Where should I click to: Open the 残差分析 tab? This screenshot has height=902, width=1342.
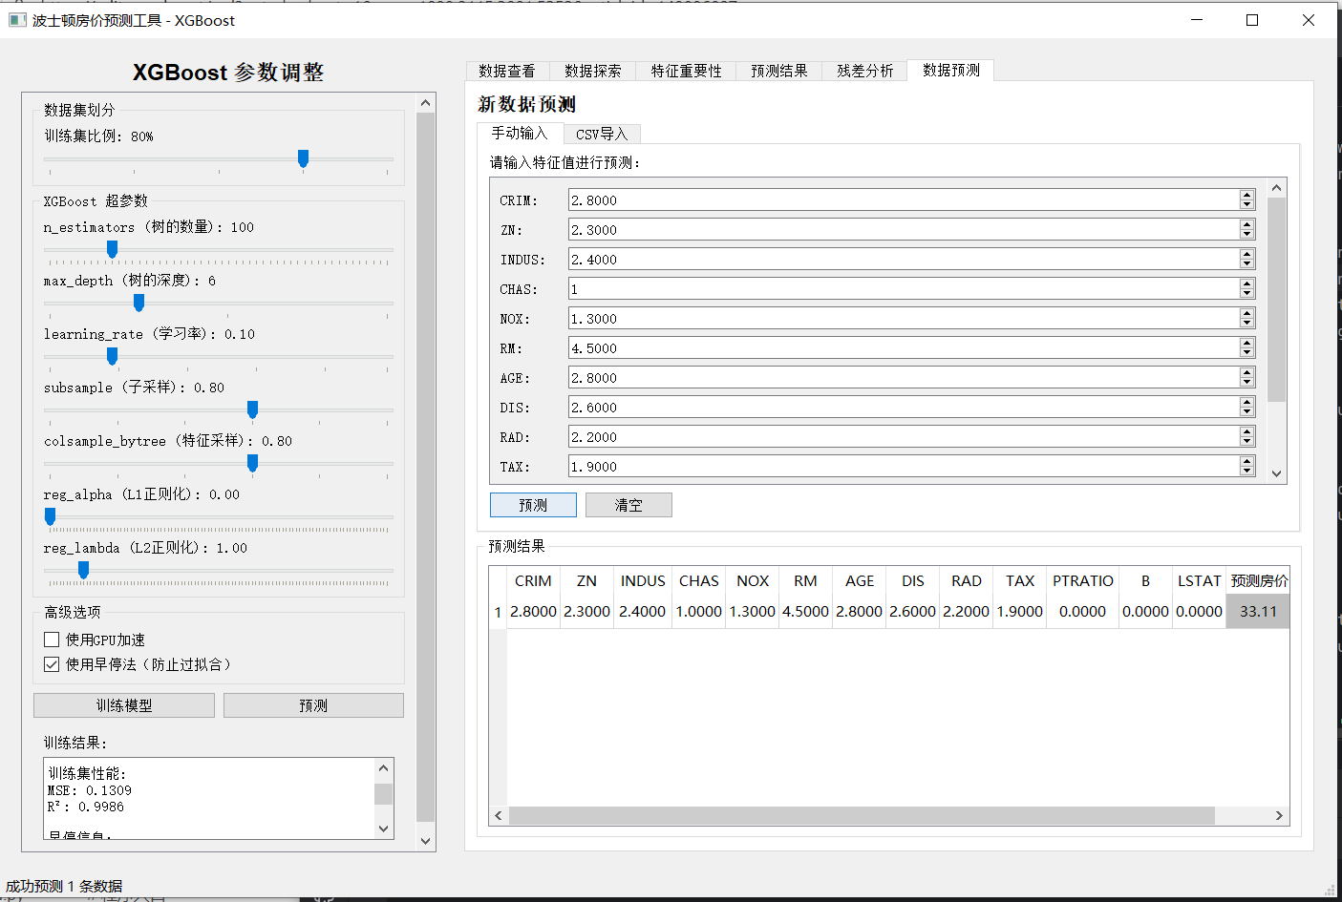(865, 71)
